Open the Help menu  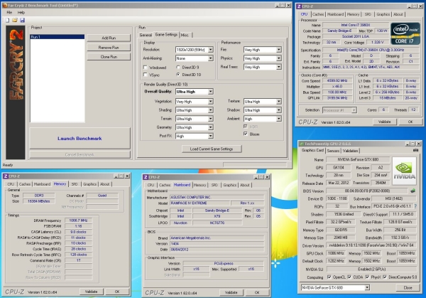(x=21, y=13)
